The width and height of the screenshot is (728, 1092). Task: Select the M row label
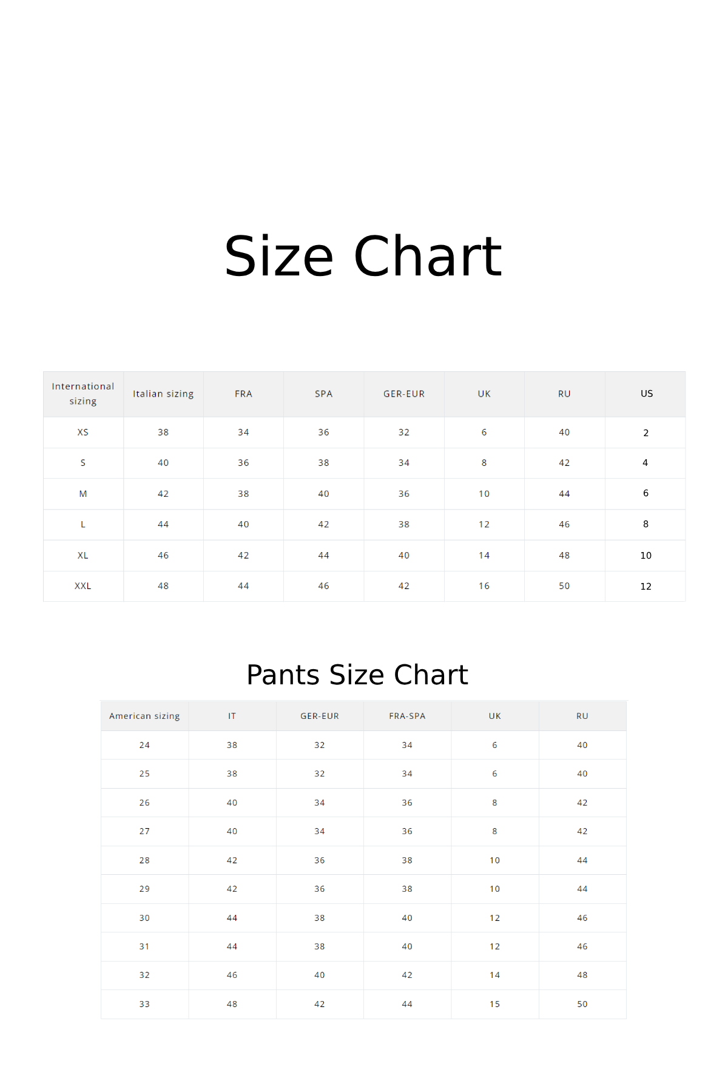pos(83,494)
